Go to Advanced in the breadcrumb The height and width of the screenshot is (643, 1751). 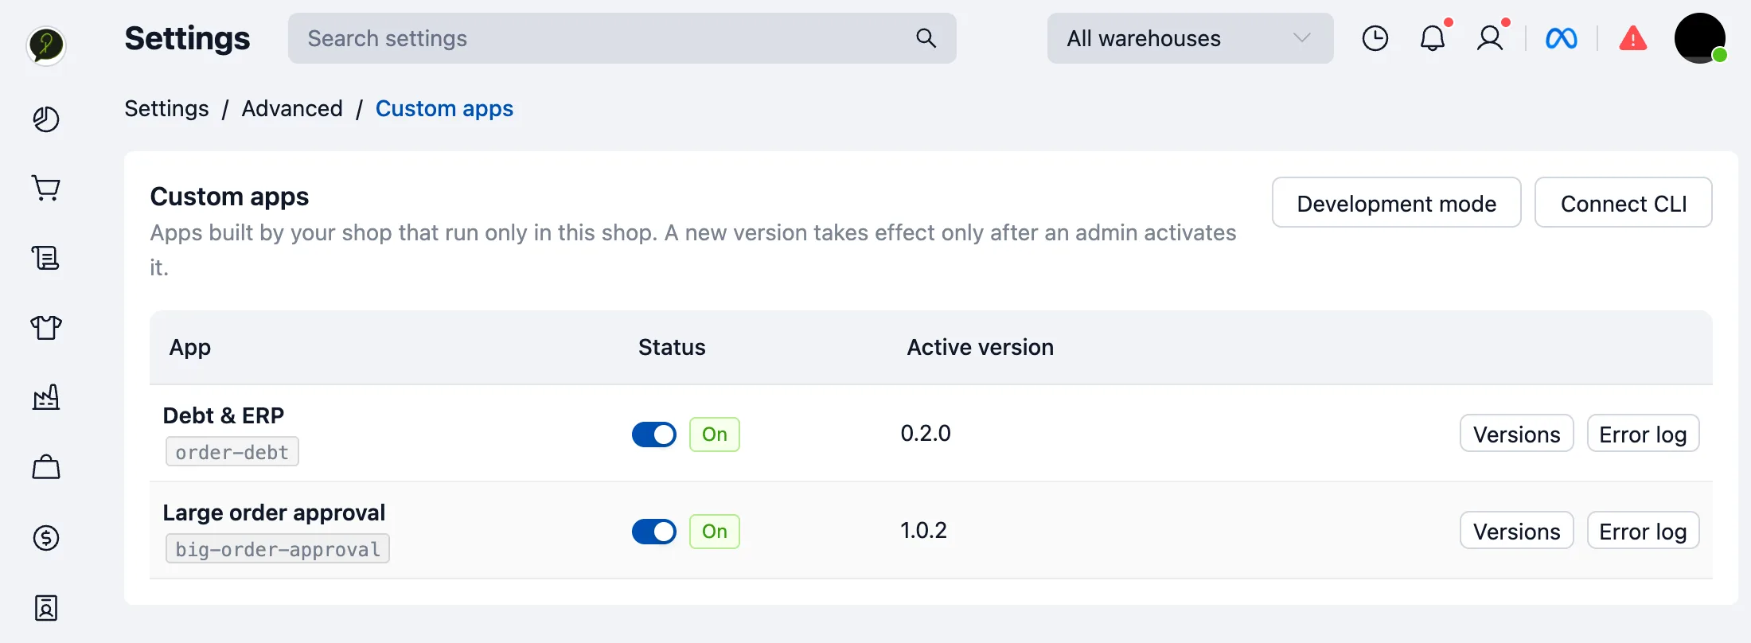[292, 108]
